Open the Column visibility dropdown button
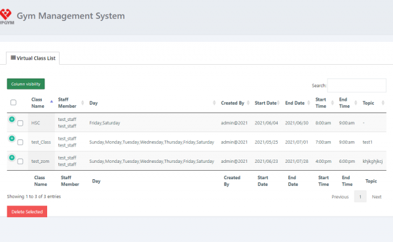This screenshot has width=393, height=242. (26, 84)
